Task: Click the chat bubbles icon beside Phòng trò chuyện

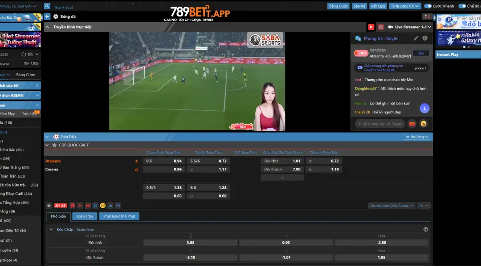Action: click(358, 38)
